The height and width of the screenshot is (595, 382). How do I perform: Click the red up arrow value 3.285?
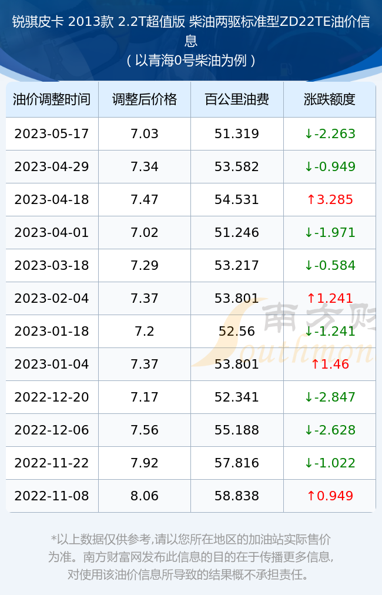point(330,199)
